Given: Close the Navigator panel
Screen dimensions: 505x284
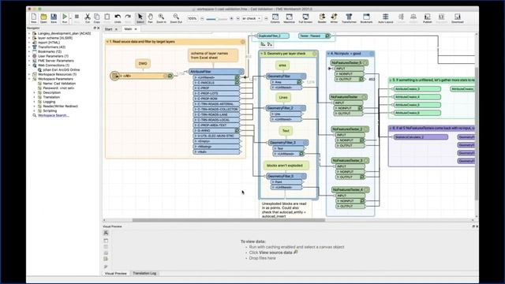Looking at the screenshot, I should click(98, 28).
